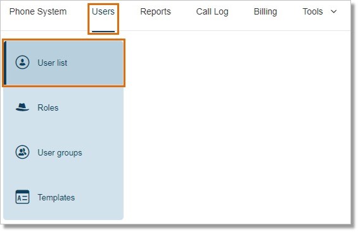Select the Users tab

103,11
